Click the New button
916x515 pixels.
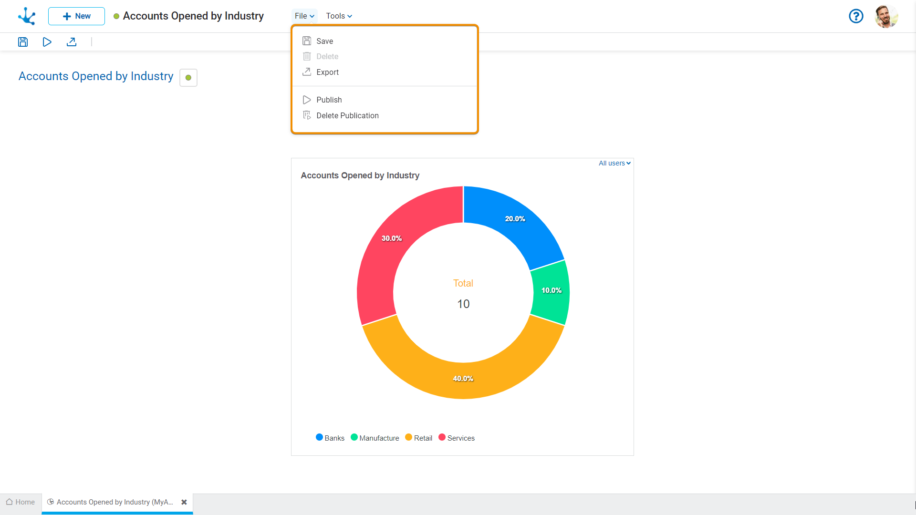(76, 16)
